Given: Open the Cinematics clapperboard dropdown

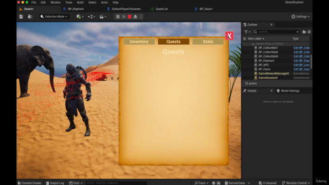Looking at the screenshot, I should coord(103,16).
